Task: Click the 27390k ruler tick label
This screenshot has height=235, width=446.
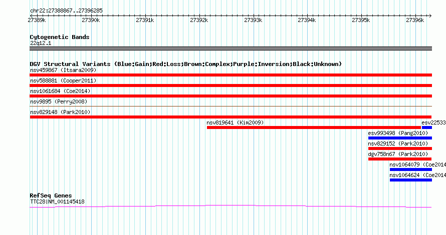Action: pyautogui.click(x=91, y=20)
